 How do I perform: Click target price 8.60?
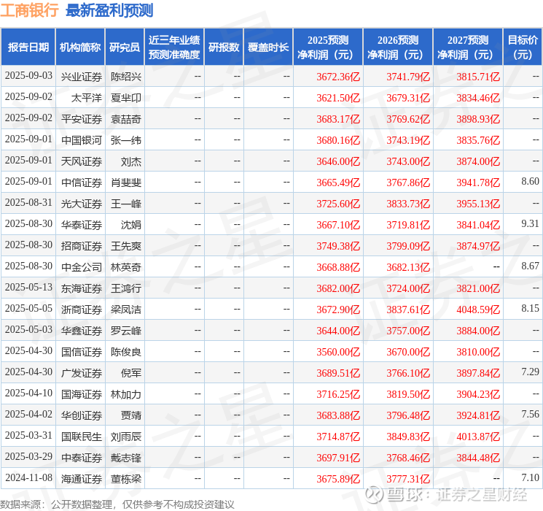(530, 181)
